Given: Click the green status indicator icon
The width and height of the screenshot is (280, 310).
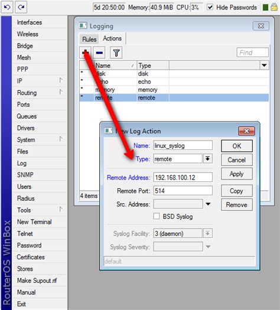Looking at the screenshot, I should [265, 8].
